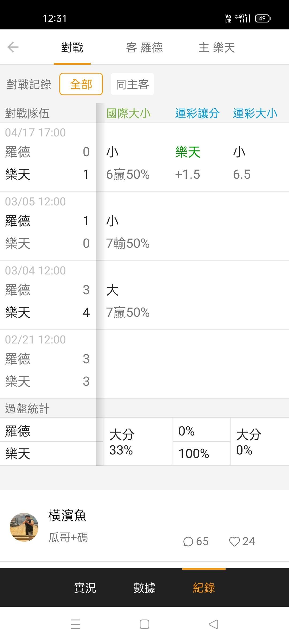Tap the 國際大小 column header
Image resolution: width=289 pixels, height=642 pixels.
pos(129,113)
